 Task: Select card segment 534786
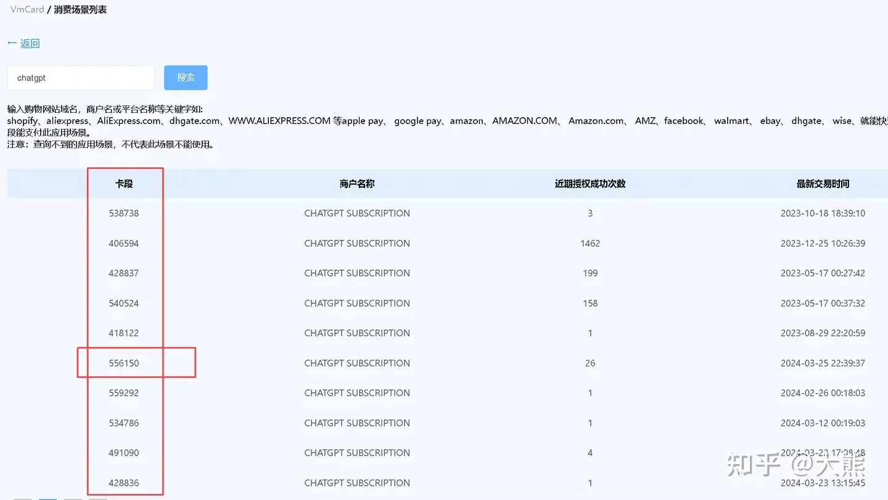click(124, 423)
